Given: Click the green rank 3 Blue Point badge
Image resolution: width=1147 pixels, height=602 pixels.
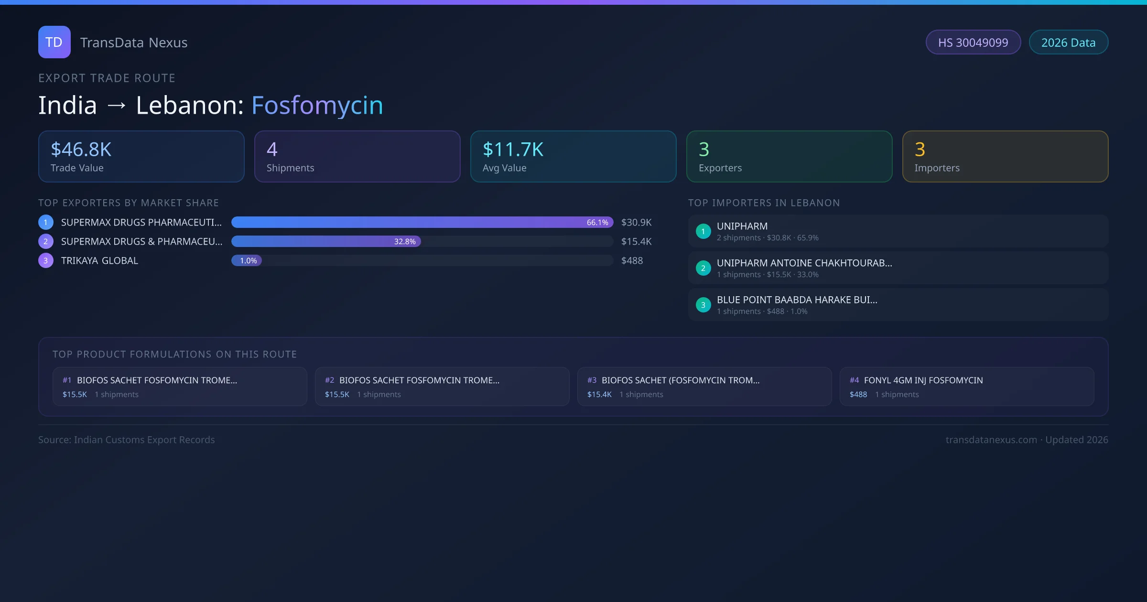Looking at the screenshot, I should coord(703,305).
